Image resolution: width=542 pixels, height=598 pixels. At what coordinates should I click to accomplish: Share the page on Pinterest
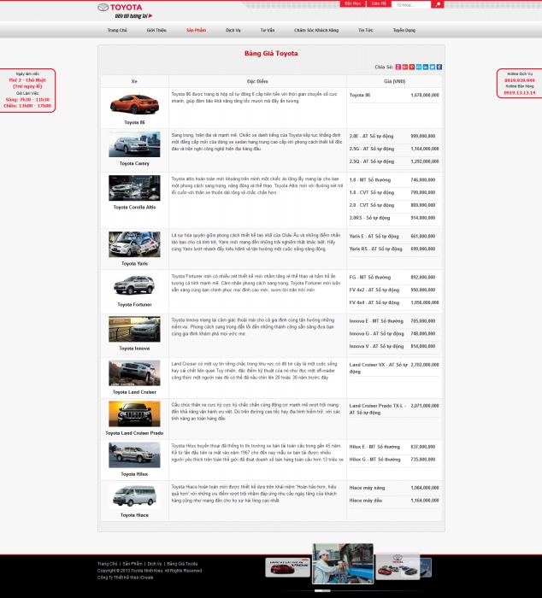click(x=411, y=67)
